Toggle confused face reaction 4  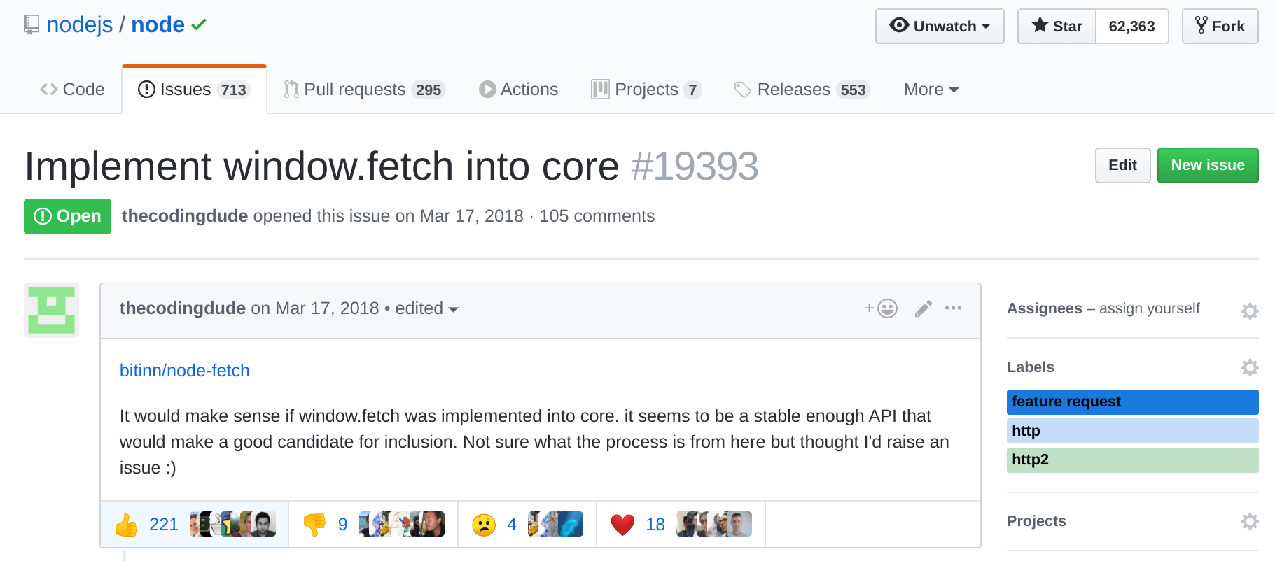click(x=527, y=524)
